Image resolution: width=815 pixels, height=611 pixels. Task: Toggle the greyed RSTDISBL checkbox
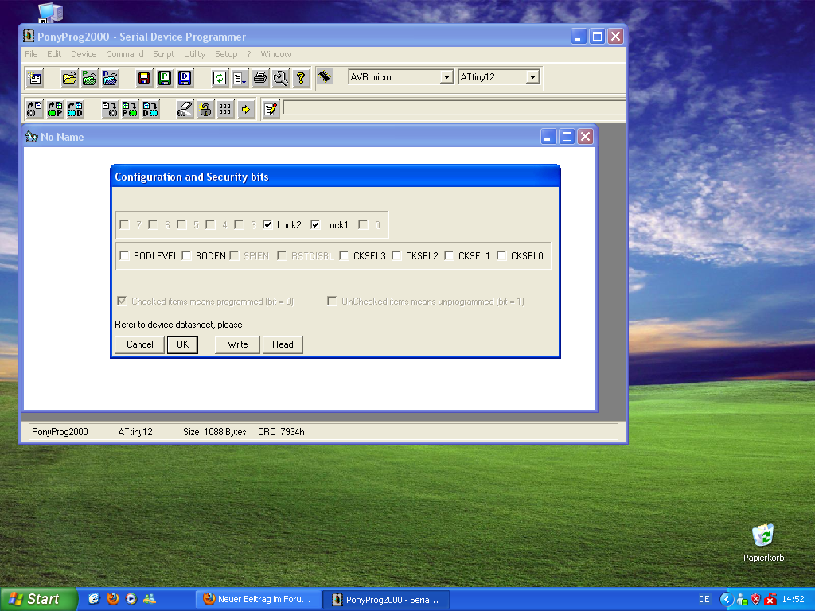(282, 255)
